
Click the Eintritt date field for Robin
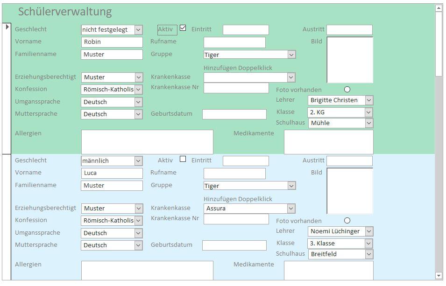tap(246, 30)
